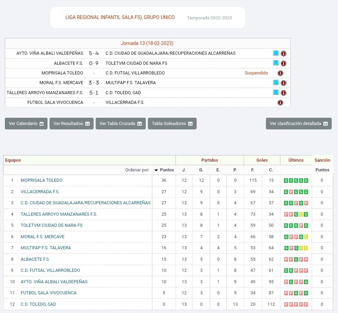Image resolution: width=338 pixels, height=313 pixels.
Task: Open info icon for Valdepeñas vs Guadalajara match
Action: coord(284,53)
